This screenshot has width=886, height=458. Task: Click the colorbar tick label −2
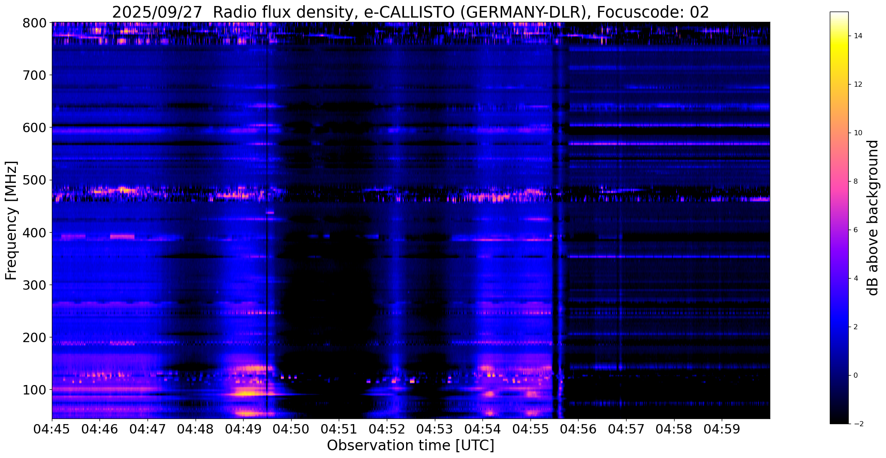coord(858,424)
